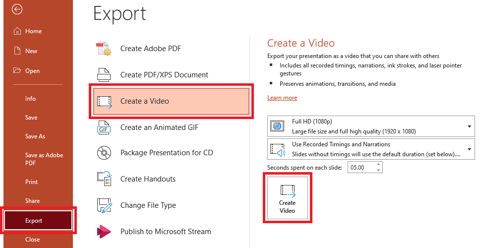481x248 pixels.
Task: Click the timings and narrations speaker icon
Action: tap(278, 149)
